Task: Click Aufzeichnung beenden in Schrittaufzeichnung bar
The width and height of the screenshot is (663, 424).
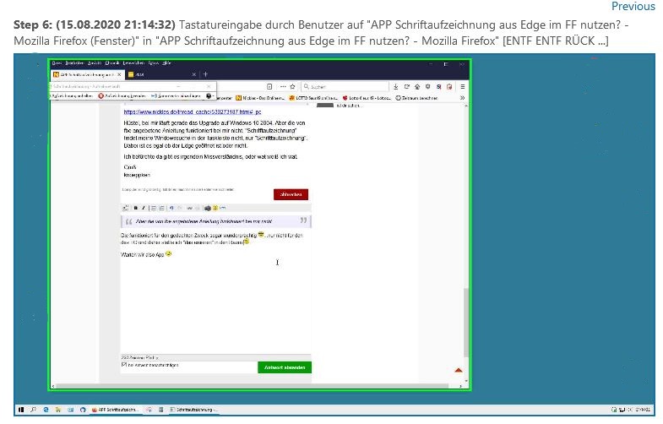Action: [122, 96]
